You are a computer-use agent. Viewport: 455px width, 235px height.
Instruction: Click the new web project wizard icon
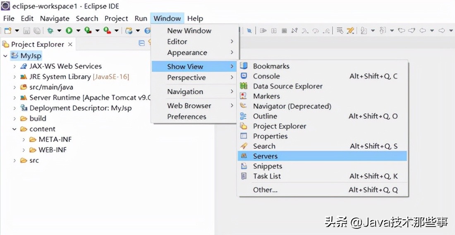click(x=129, y=31)
